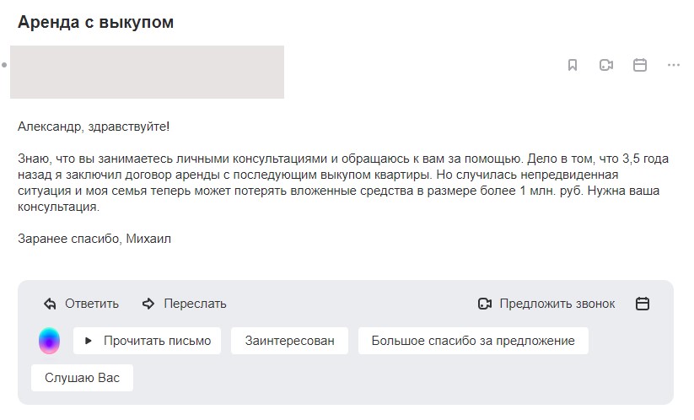Select the Слушаю Вас quick reply

[83, 378]
